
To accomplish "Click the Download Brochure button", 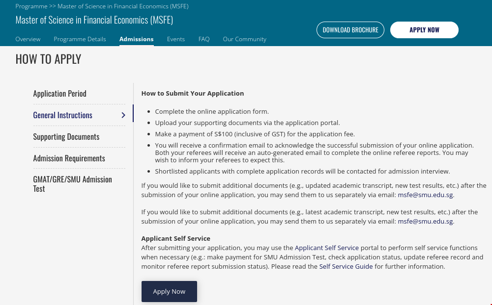I will [x=350, y=30].
